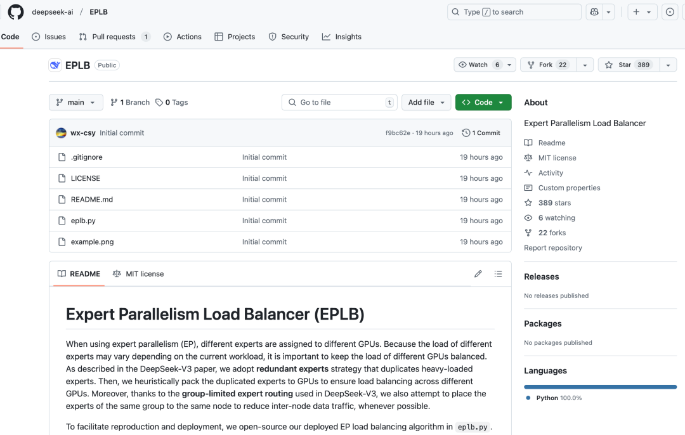Open MIT license link in About
Viewport: 685px width, 435px height.
[550, 158]
